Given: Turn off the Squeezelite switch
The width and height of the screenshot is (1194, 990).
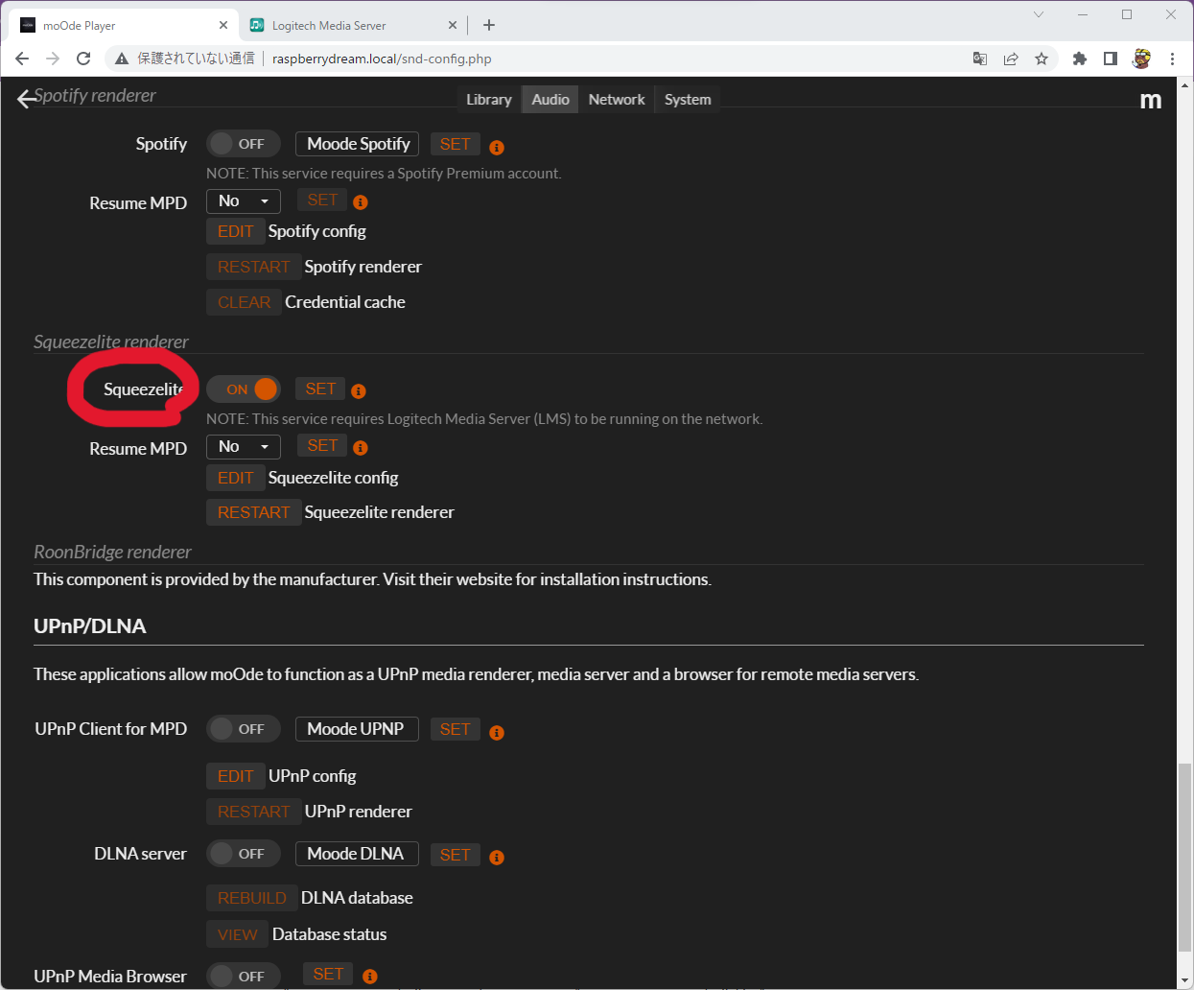Looking at the screenshot, I should tap(244, 389).
